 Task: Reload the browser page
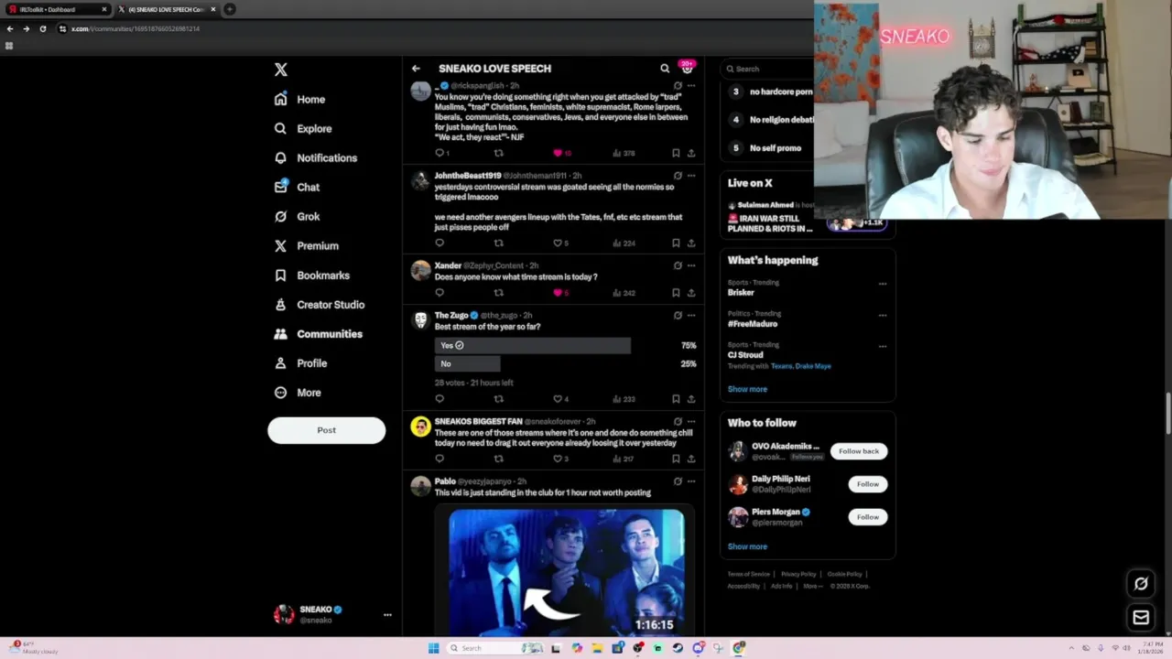point(42,28)
